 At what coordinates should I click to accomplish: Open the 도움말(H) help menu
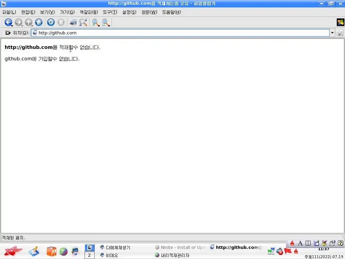[x=171, y=12]
